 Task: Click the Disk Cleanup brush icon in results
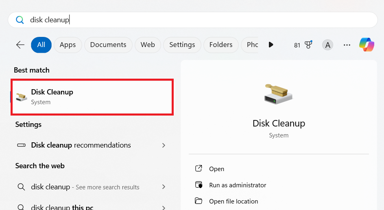tap(22, 97)
